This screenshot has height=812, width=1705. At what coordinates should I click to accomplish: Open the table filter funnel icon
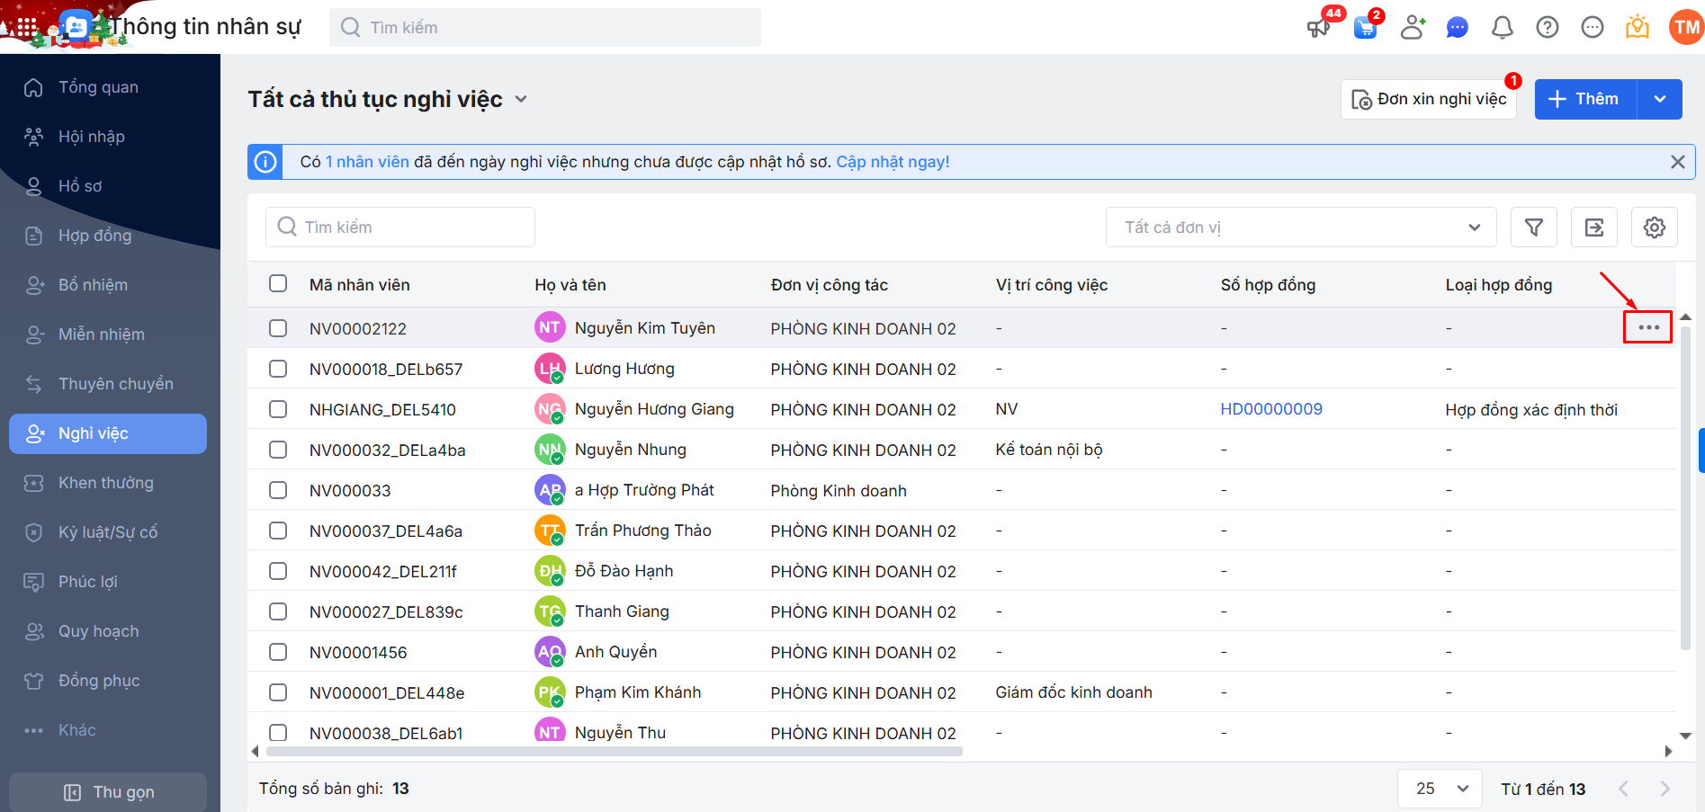point(1534,228)
